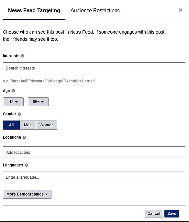Select the Women gender option
This screenshot has height=222, width=189.
[x=47, y=125]
